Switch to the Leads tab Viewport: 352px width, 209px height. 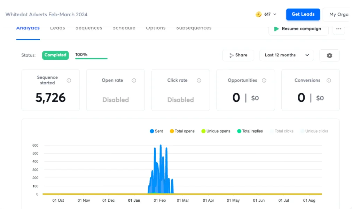pyautogui.click(x=57, y=28)
